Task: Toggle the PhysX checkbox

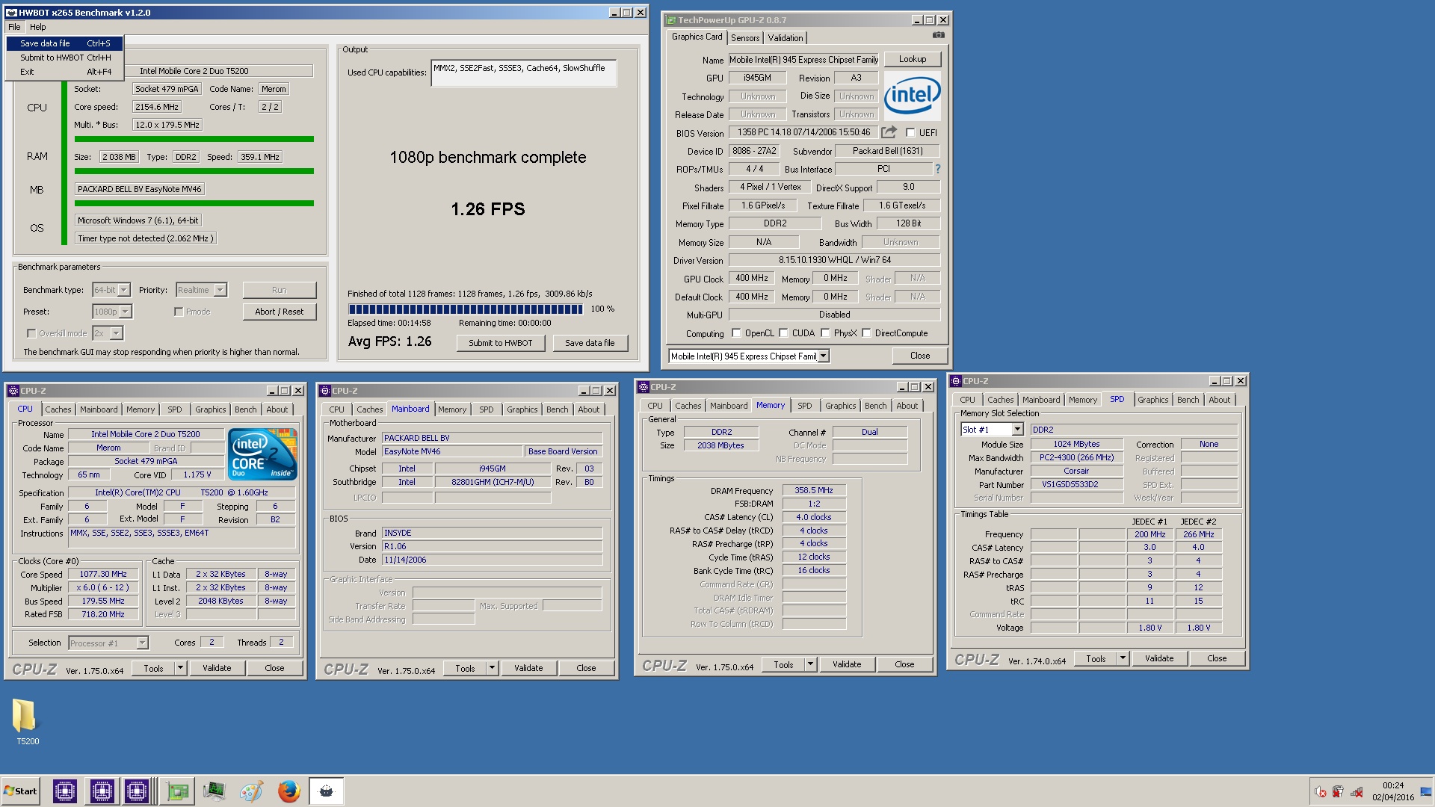Action: point(825,333)
